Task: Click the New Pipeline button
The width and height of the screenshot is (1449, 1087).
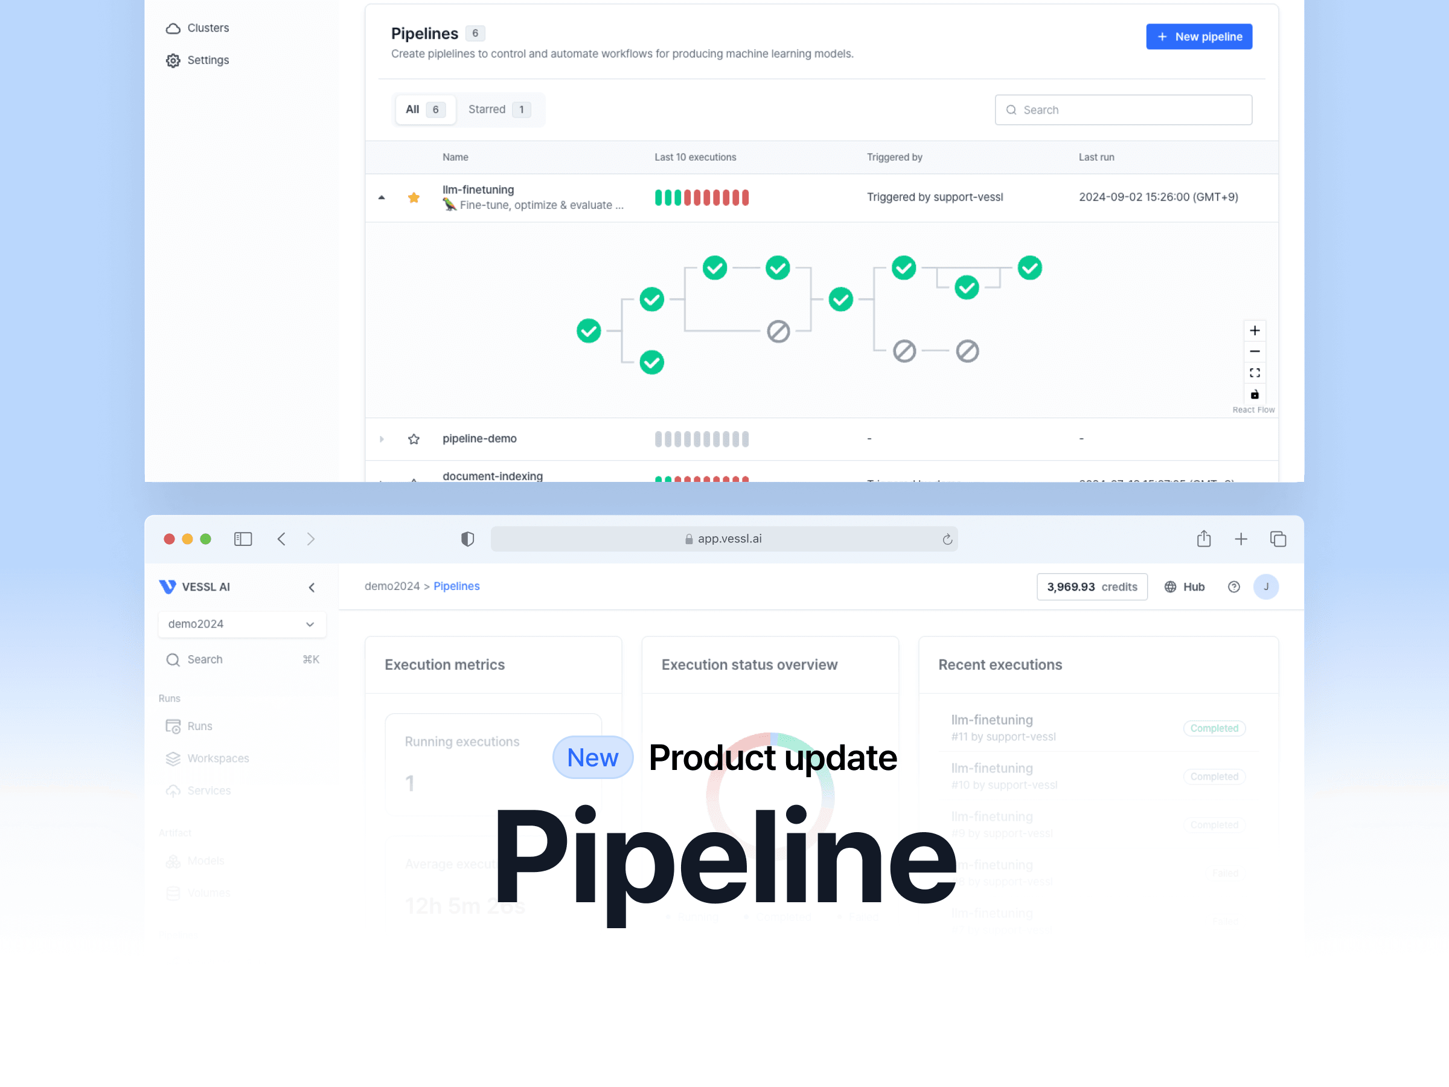Action: click(x=1199, y=36)
